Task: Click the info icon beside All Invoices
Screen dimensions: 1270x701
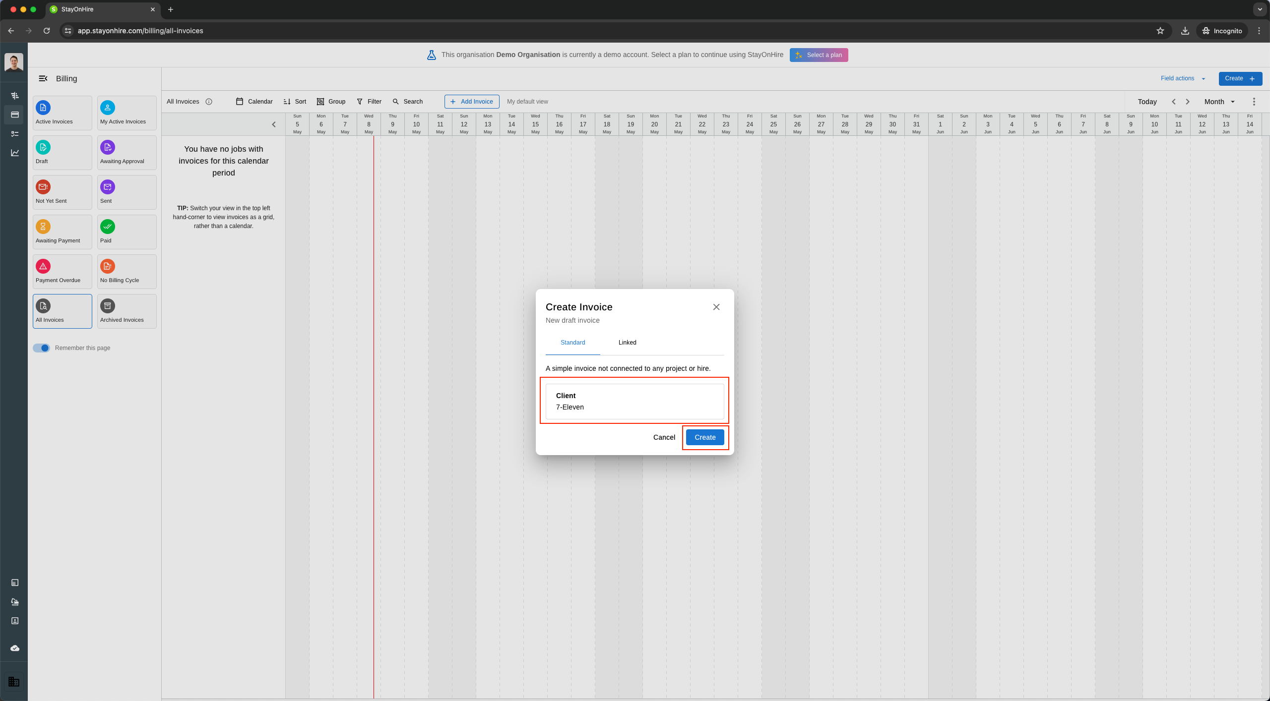Action: pos(209,102)
